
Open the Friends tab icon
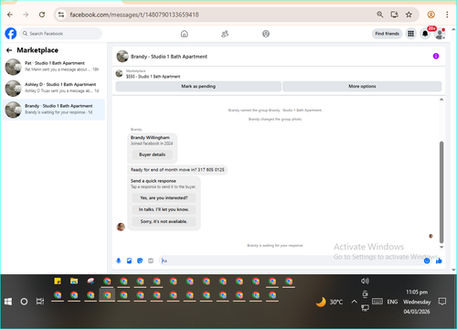tap(225, 34)
